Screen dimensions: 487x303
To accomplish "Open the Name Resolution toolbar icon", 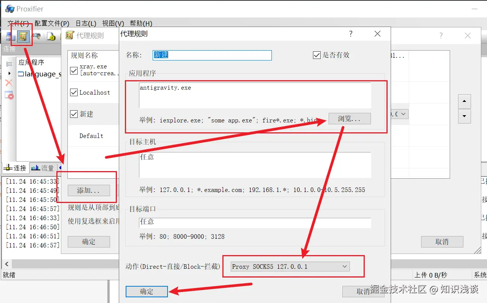I will click(37, 36).
